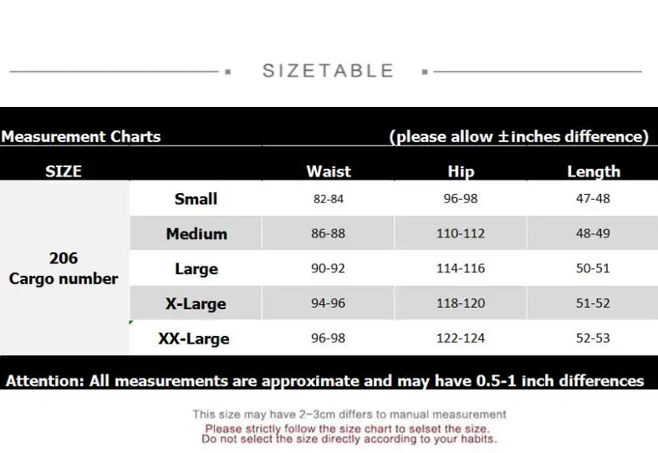Click the SIZETABLE heading
The width and height of the screenshot is (658, 453).
pyautogui.click(x=328, y=71)
